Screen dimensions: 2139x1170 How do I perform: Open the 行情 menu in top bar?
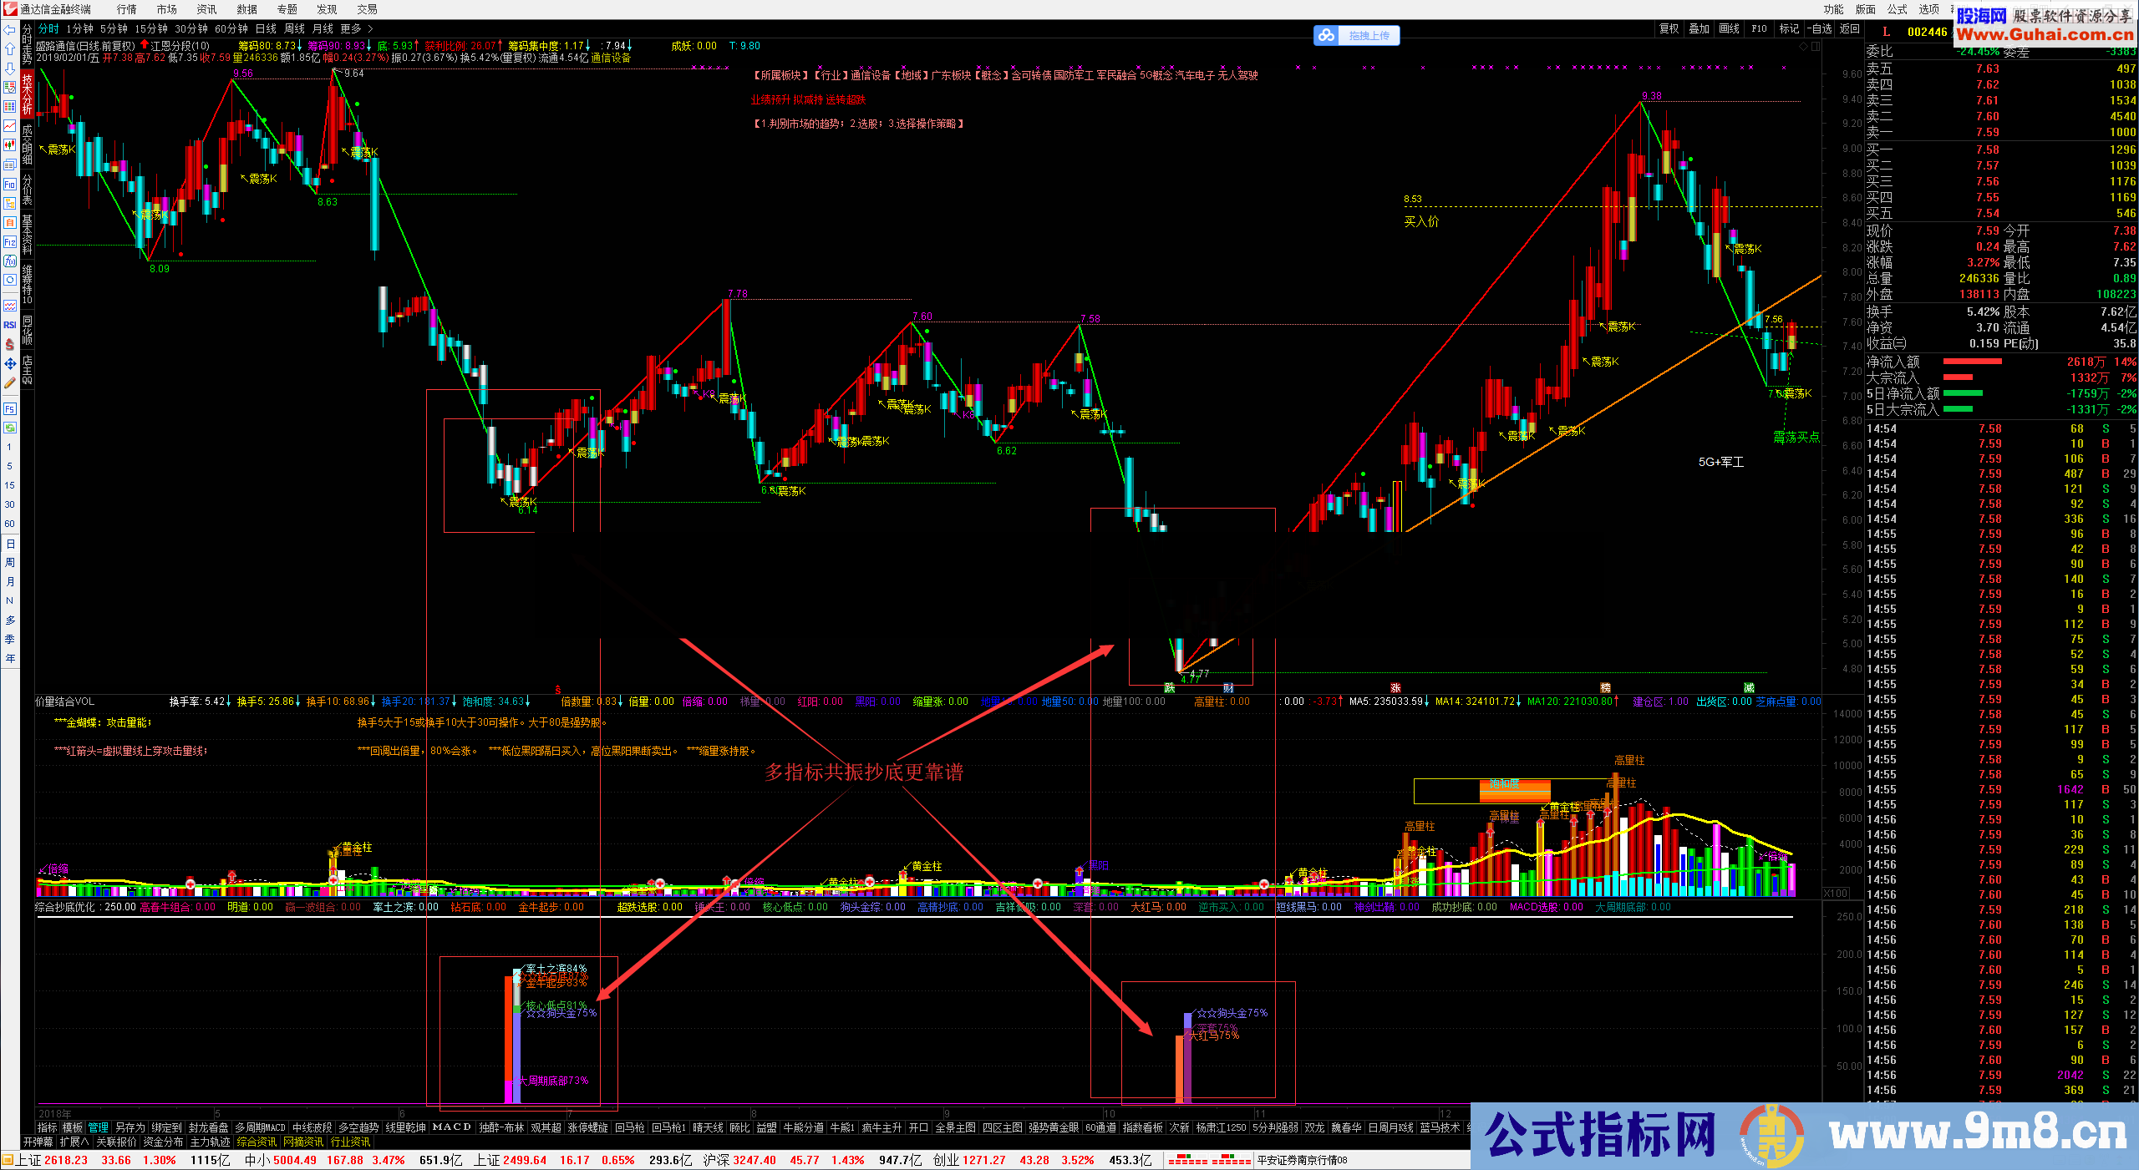[127, 9]
